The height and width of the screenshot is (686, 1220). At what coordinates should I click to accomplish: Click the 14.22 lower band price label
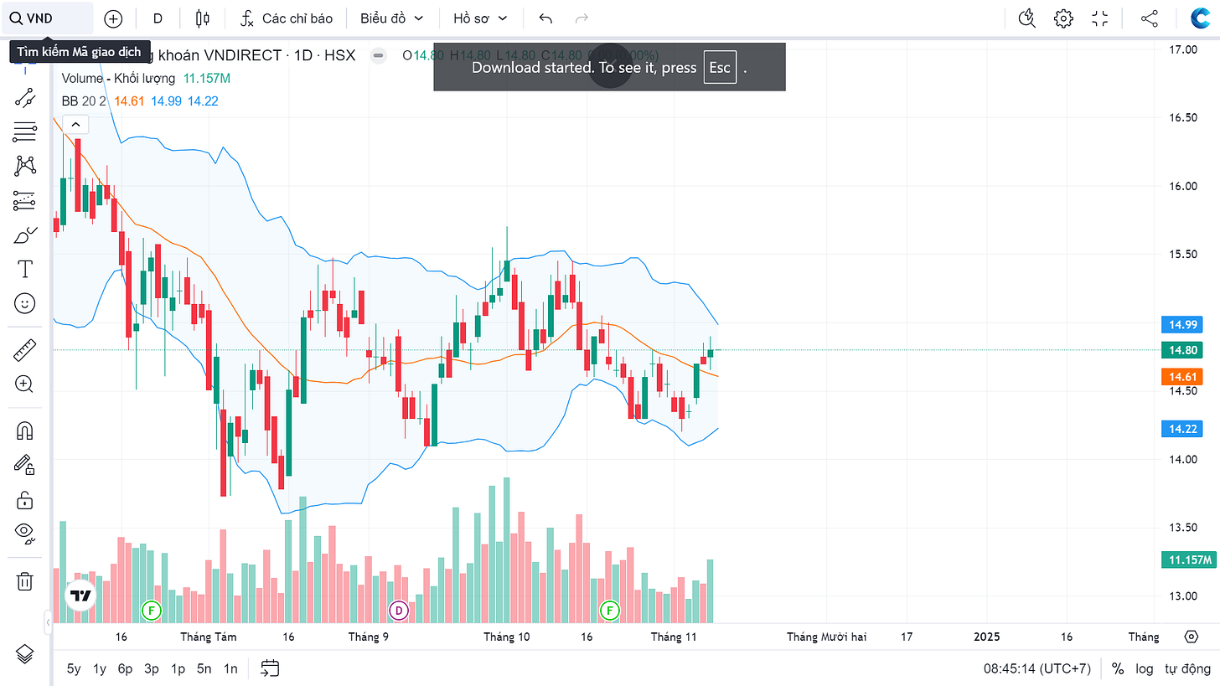(x=1184, y=429)
